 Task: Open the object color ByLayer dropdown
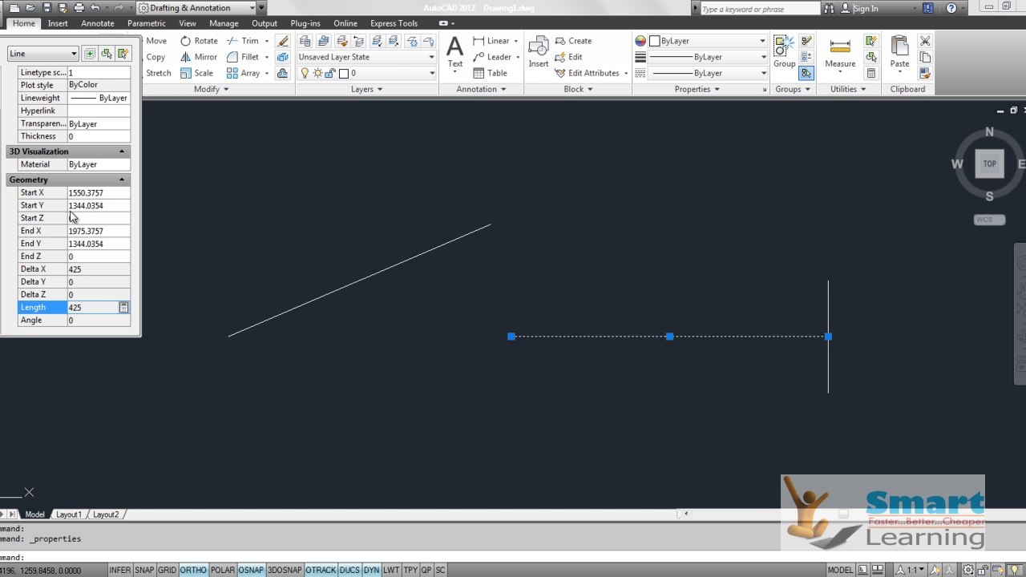point(707,41)
